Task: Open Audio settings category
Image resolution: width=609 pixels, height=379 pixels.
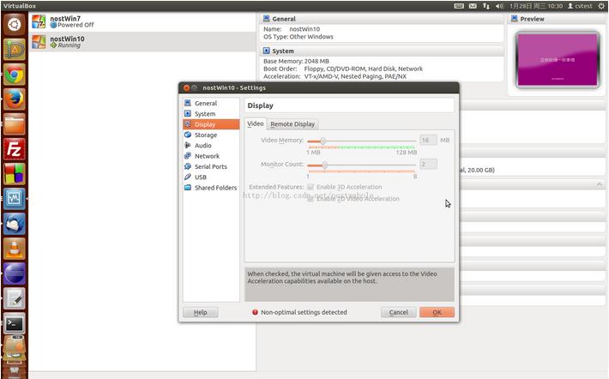Action: pos(211,145)
